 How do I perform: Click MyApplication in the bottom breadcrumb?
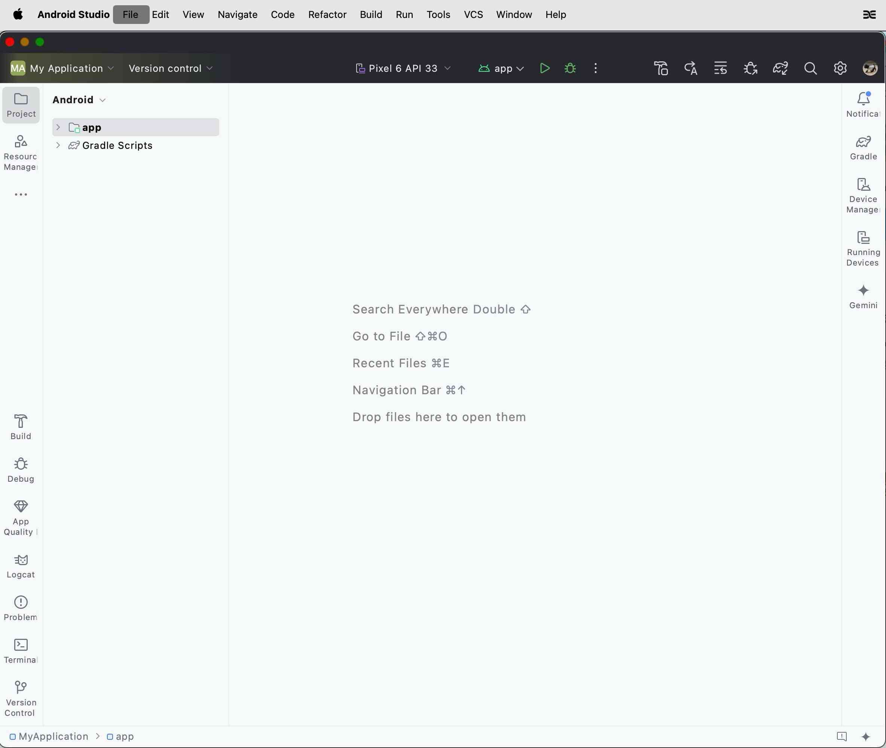point(53,736)
